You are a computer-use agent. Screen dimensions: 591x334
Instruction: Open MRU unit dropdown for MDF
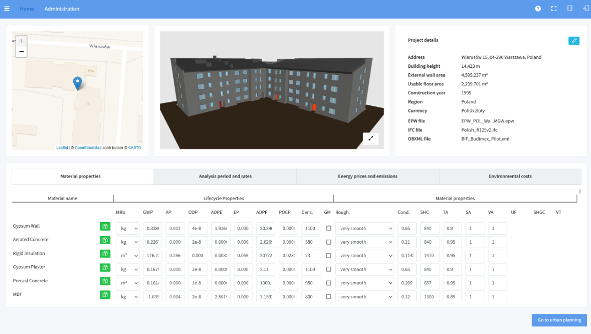click(x=128, y=297)
